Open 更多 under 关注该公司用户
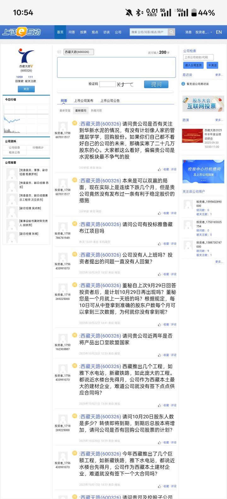This screenshot has height=499, width=227. point(219,262)
